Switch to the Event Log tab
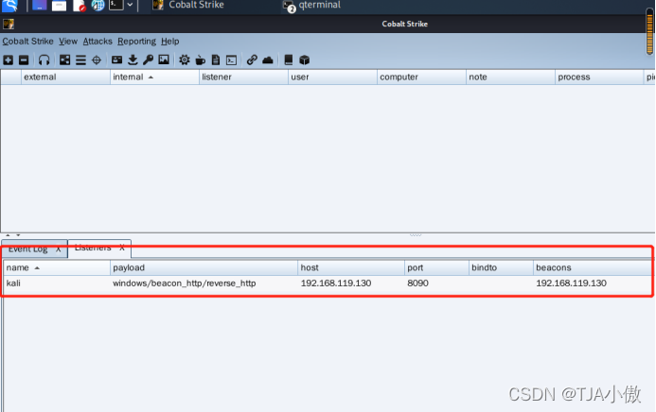The width and height of the screenshot is (656, 412). [x=28, y=249]
